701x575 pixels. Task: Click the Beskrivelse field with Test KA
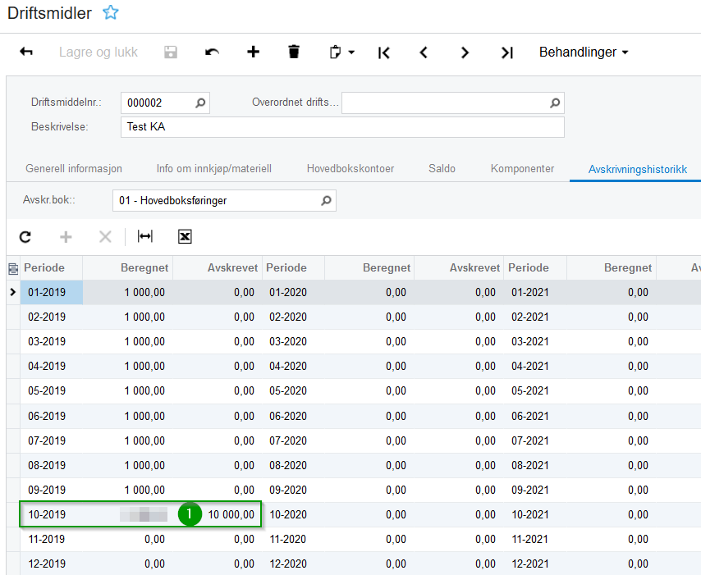point(341,127)
